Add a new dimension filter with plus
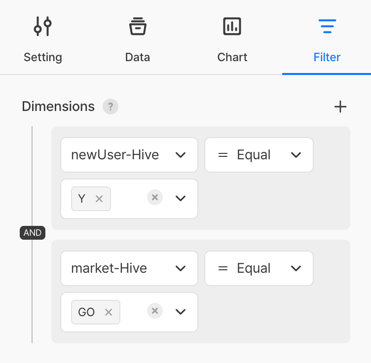Image resolution: width=371 pixels, height=363 pixels. point(340,107)
